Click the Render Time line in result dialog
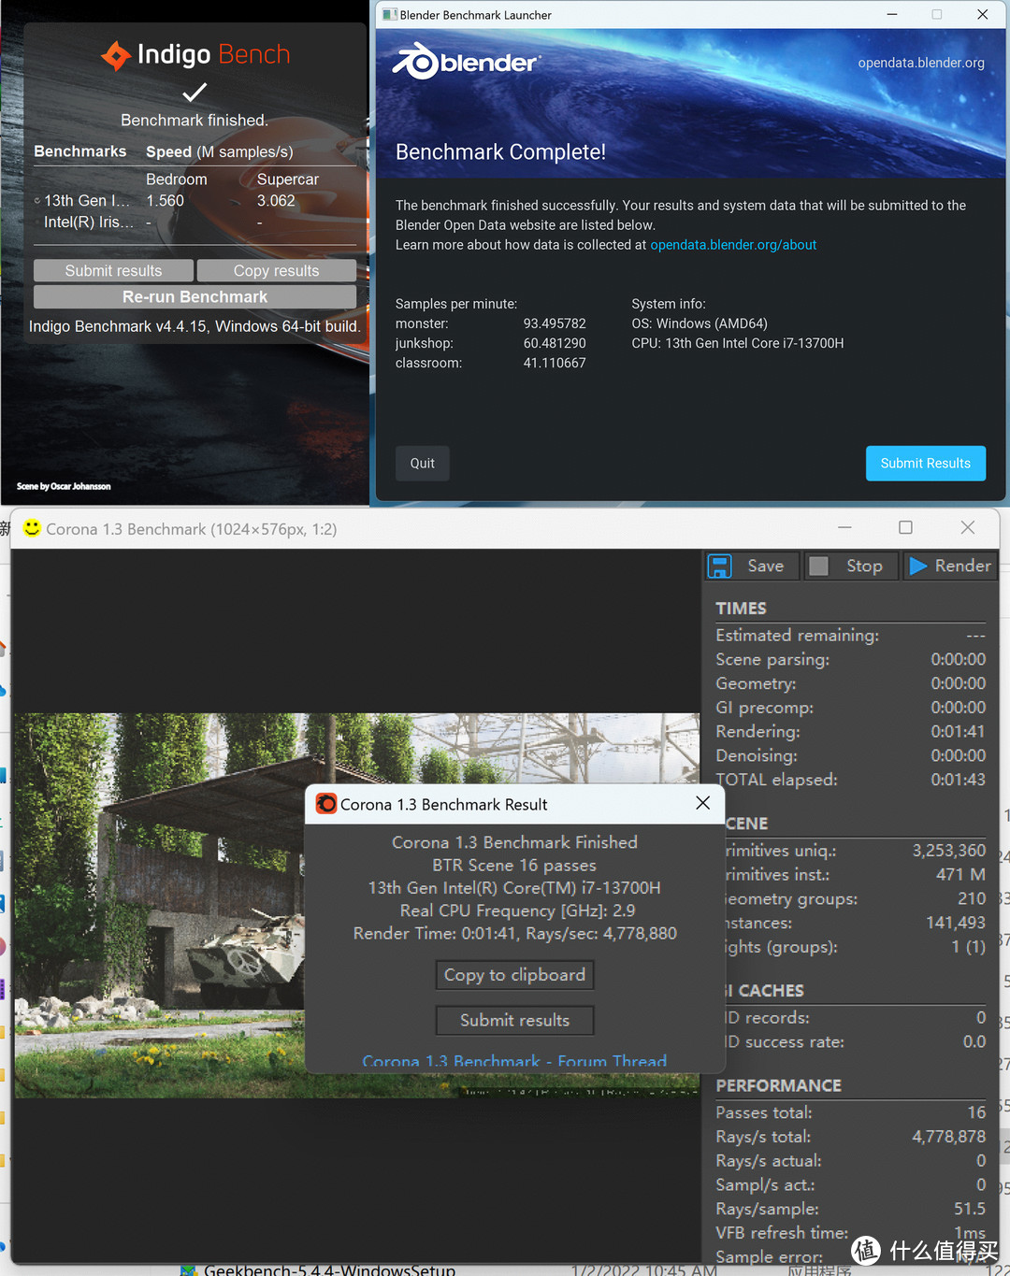The width and height of the screenshot is (1010, 1276). (514, 933)
